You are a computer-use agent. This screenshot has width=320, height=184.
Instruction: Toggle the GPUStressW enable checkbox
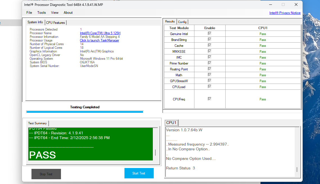pyautogui.click(x=209, y=81)
